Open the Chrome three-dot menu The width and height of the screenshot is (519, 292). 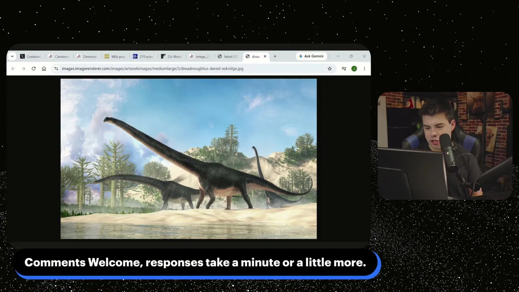[x=364, y=69]
